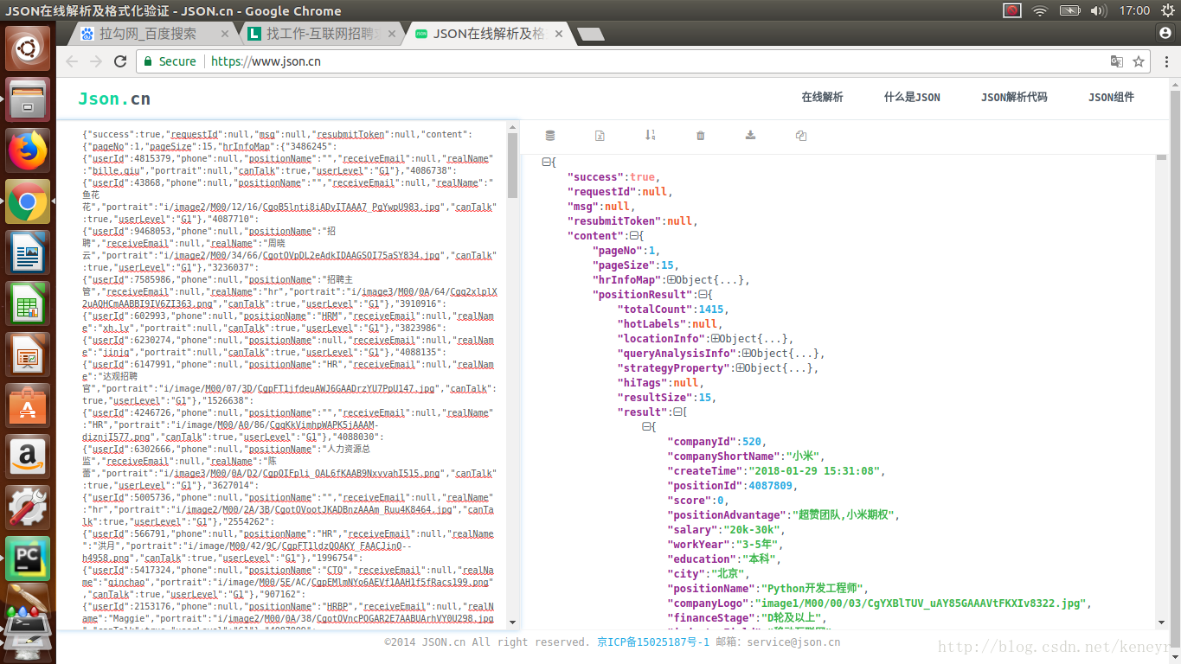Click the 京ICP备15025187号-1 footer link
Image resolution: width=1181 pixels, height=664 pixels.
[x=653, y=642]
